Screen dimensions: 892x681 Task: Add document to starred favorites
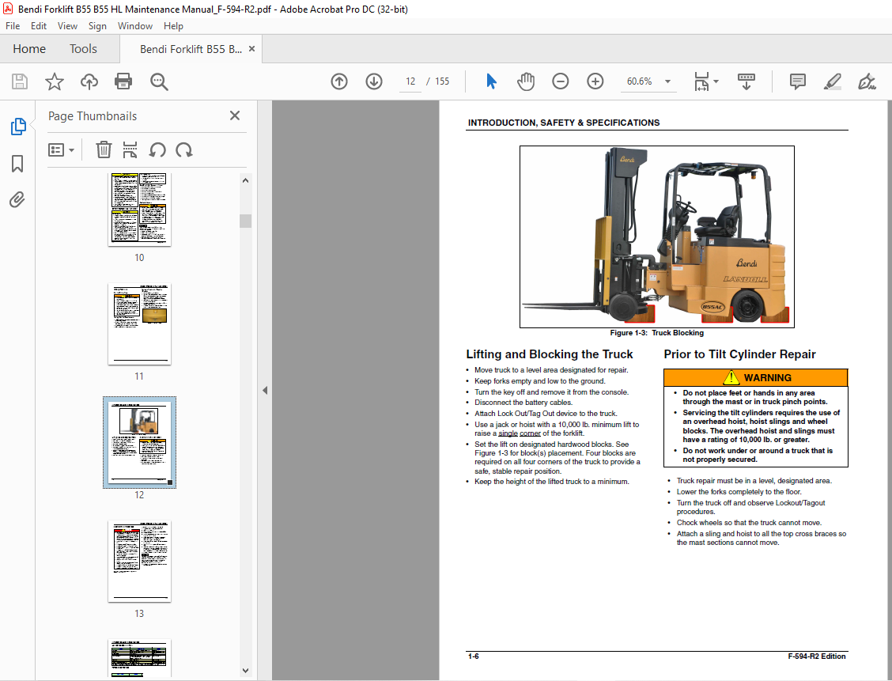click(x=55, y=81)
